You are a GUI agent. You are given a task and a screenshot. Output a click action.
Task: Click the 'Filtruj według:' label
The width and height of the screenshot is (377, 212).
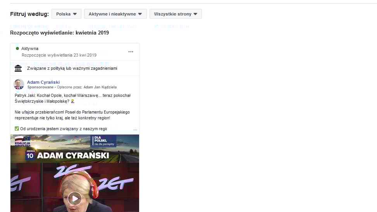[29, 14]
